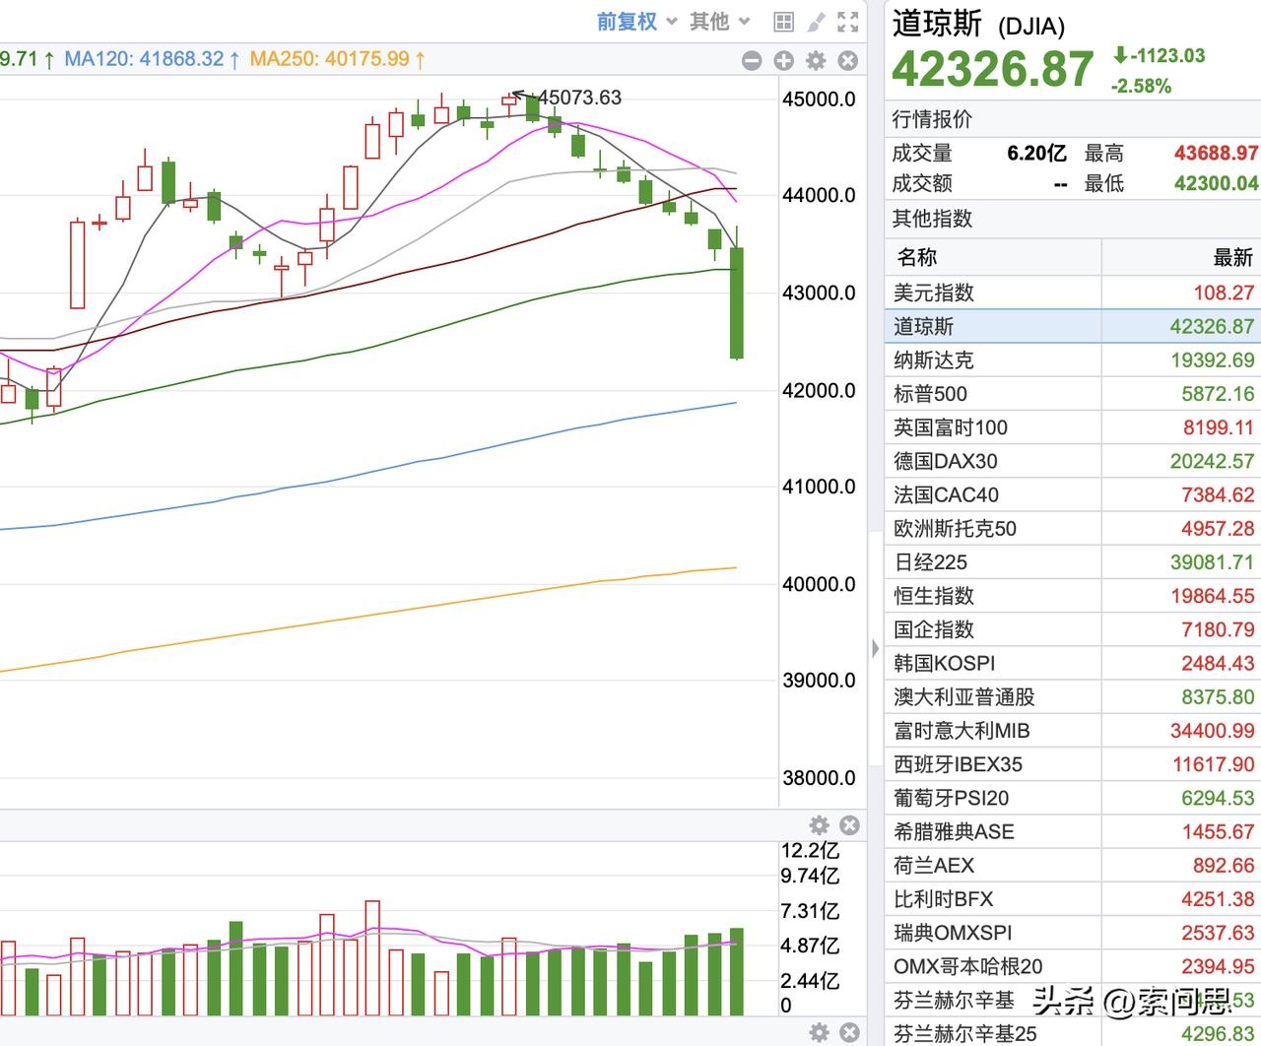Click the latest large green candlestick
1261x1046 pixels.
(x=736, y=302)
